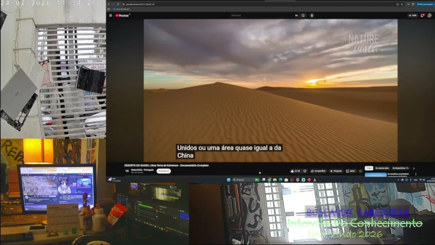435x245 pixels.
Task: Show more filter chips with right arrow
Action: click(414, 168)
